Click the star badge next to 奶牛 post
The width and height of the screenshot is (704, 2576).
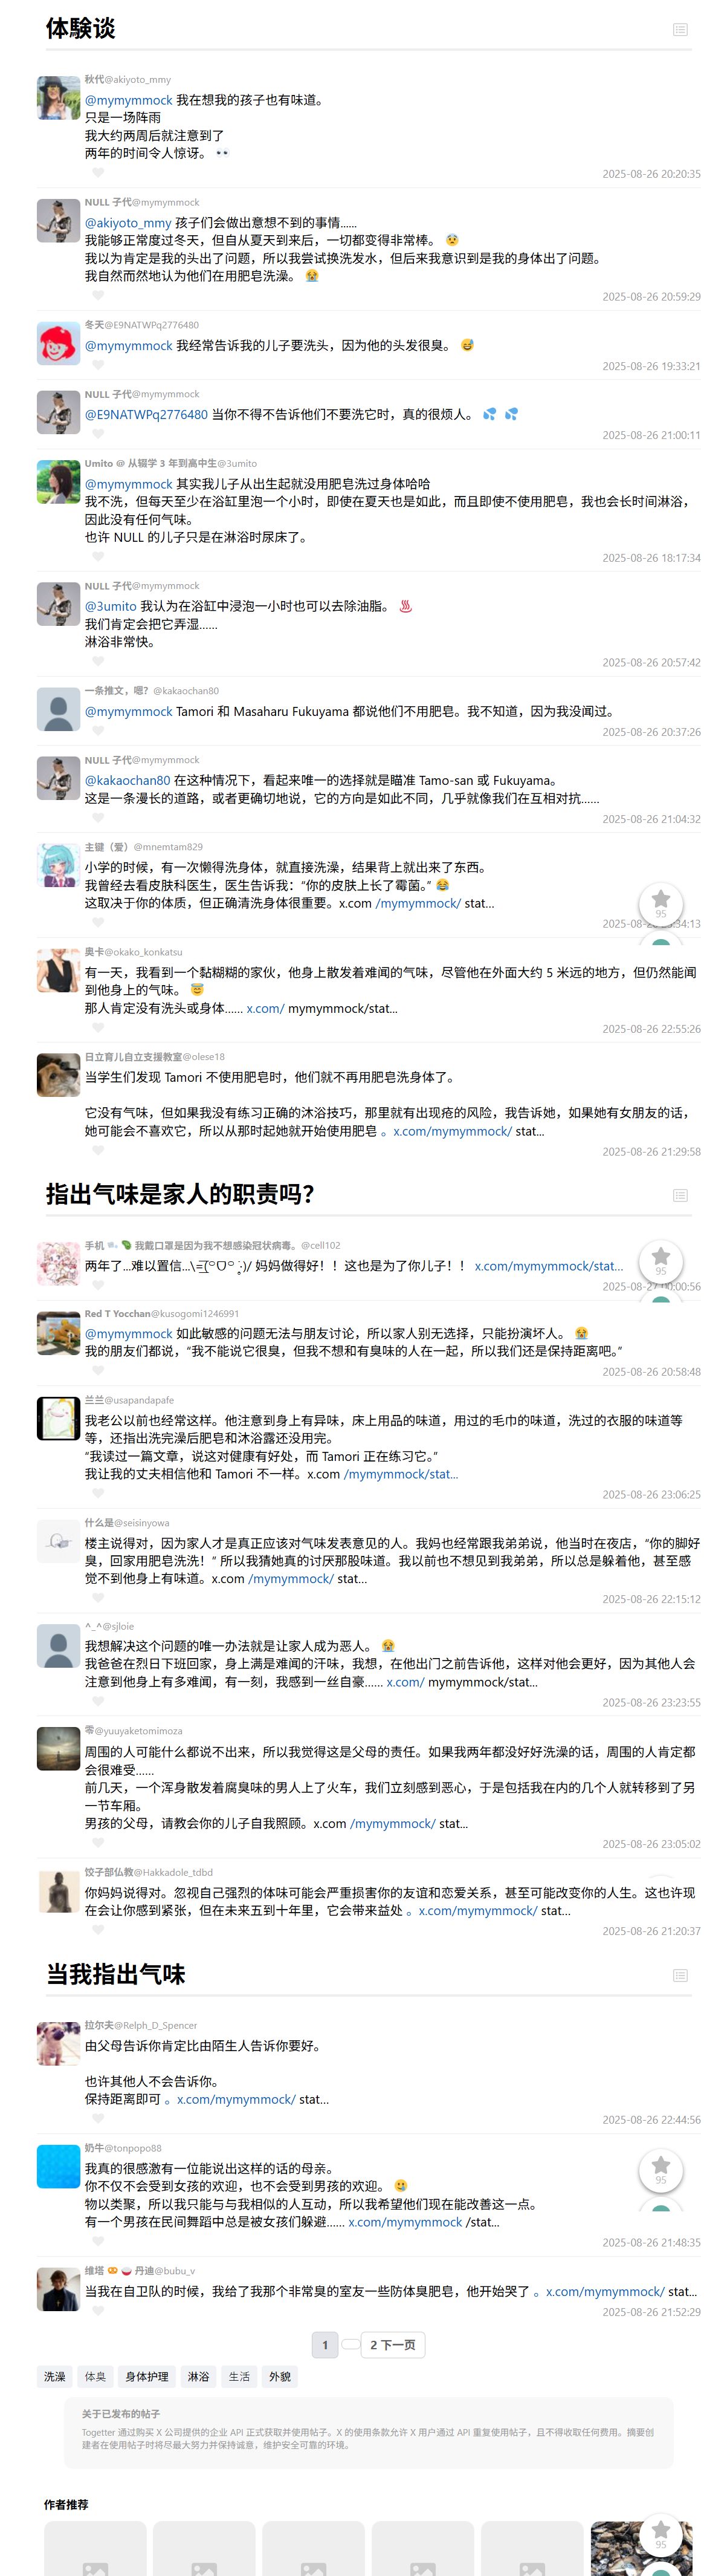point(661,2169)
